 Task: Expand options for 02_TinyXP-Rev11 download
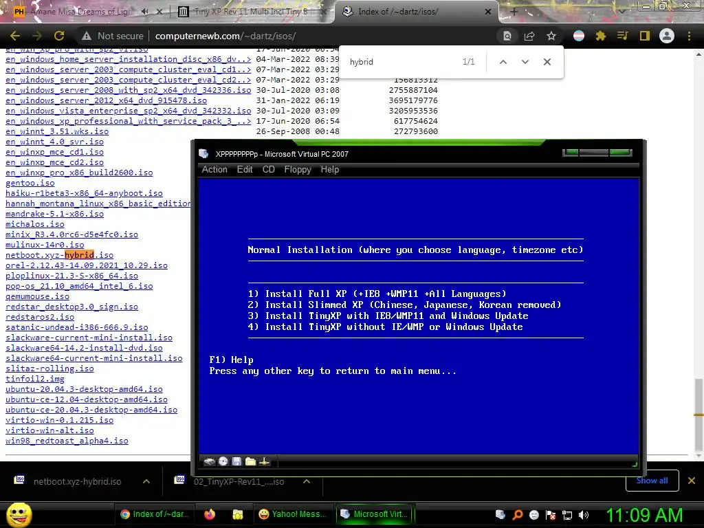point(307,481)
